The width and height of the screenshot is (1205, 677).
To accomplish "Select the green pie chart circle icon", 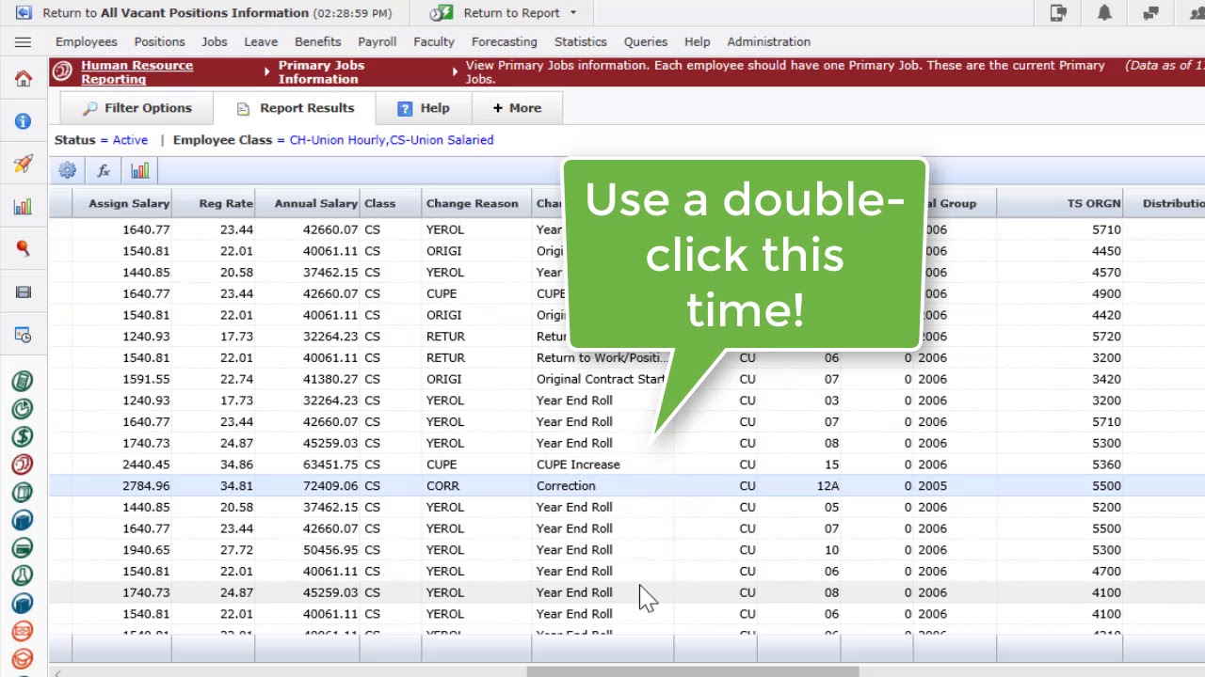I will click(x=23, y=409).
